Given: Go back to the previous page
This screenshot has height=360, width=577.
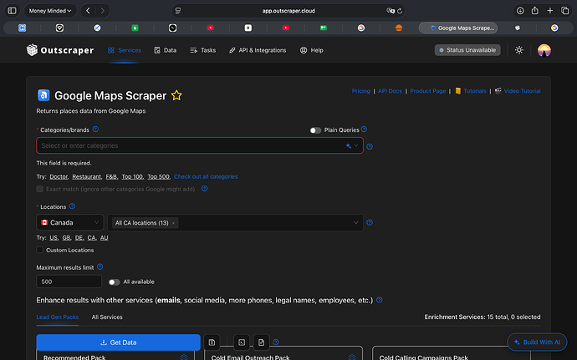Looking at the screenshot, I should click(x=88, y=11).
